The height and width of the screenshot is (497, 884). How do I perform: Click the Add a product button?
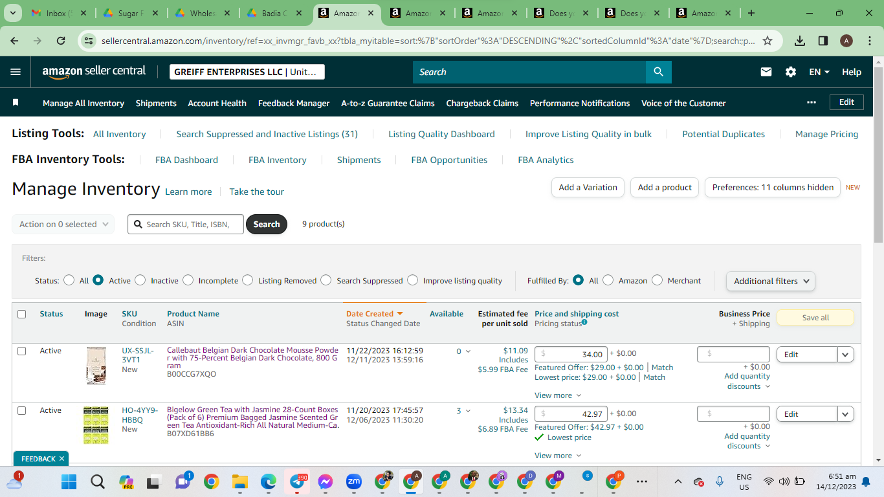tap(665, 188)
